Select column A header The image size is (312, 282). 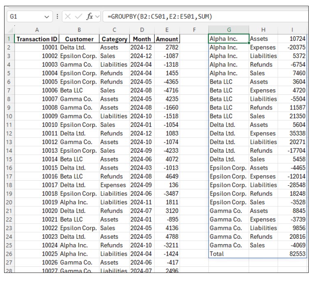pos(37,30)
